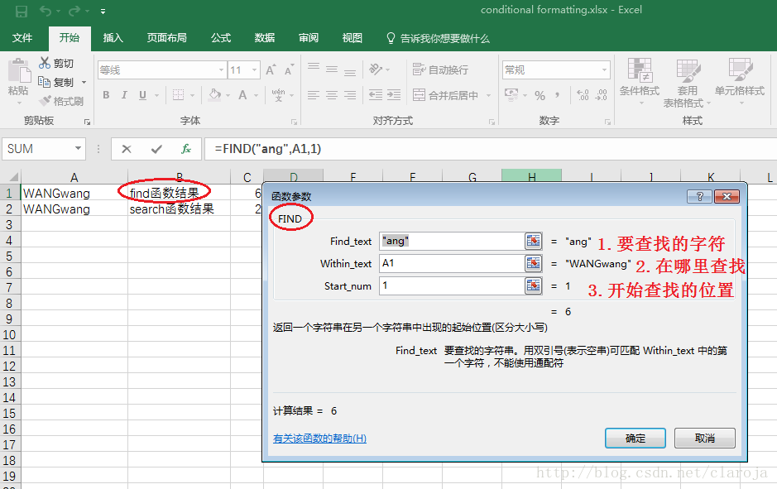
Task: Toggle 自动换行 wrap text
Action: point(440,70)
